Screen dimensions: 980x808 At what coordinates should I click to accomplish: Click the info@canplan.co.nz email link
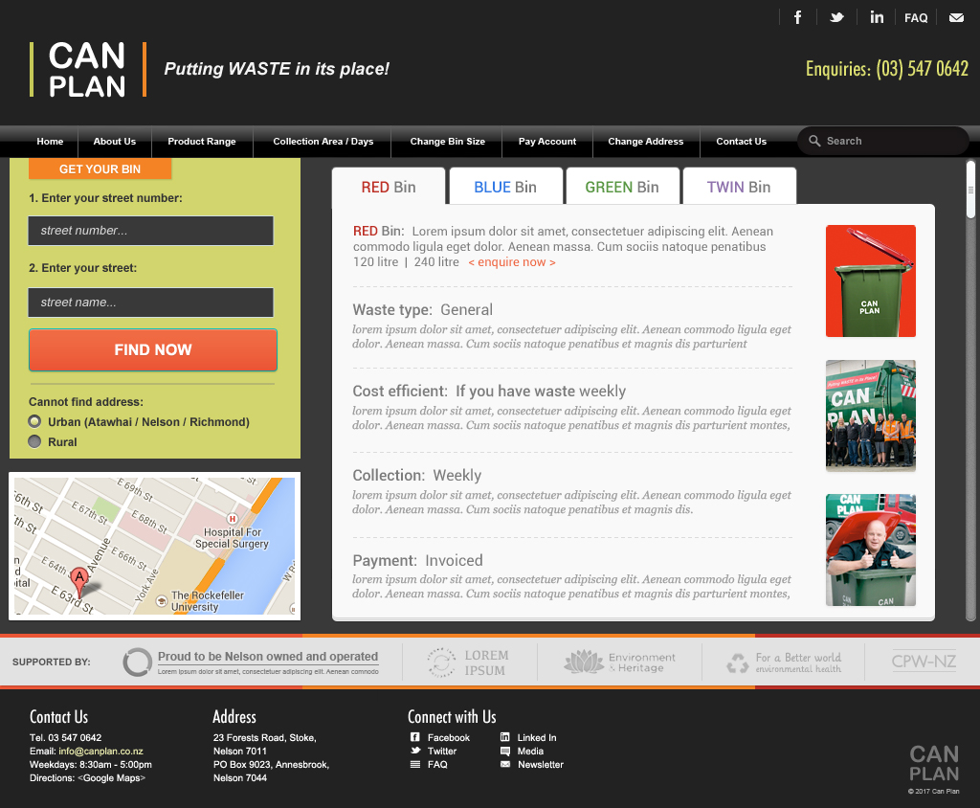100,752
